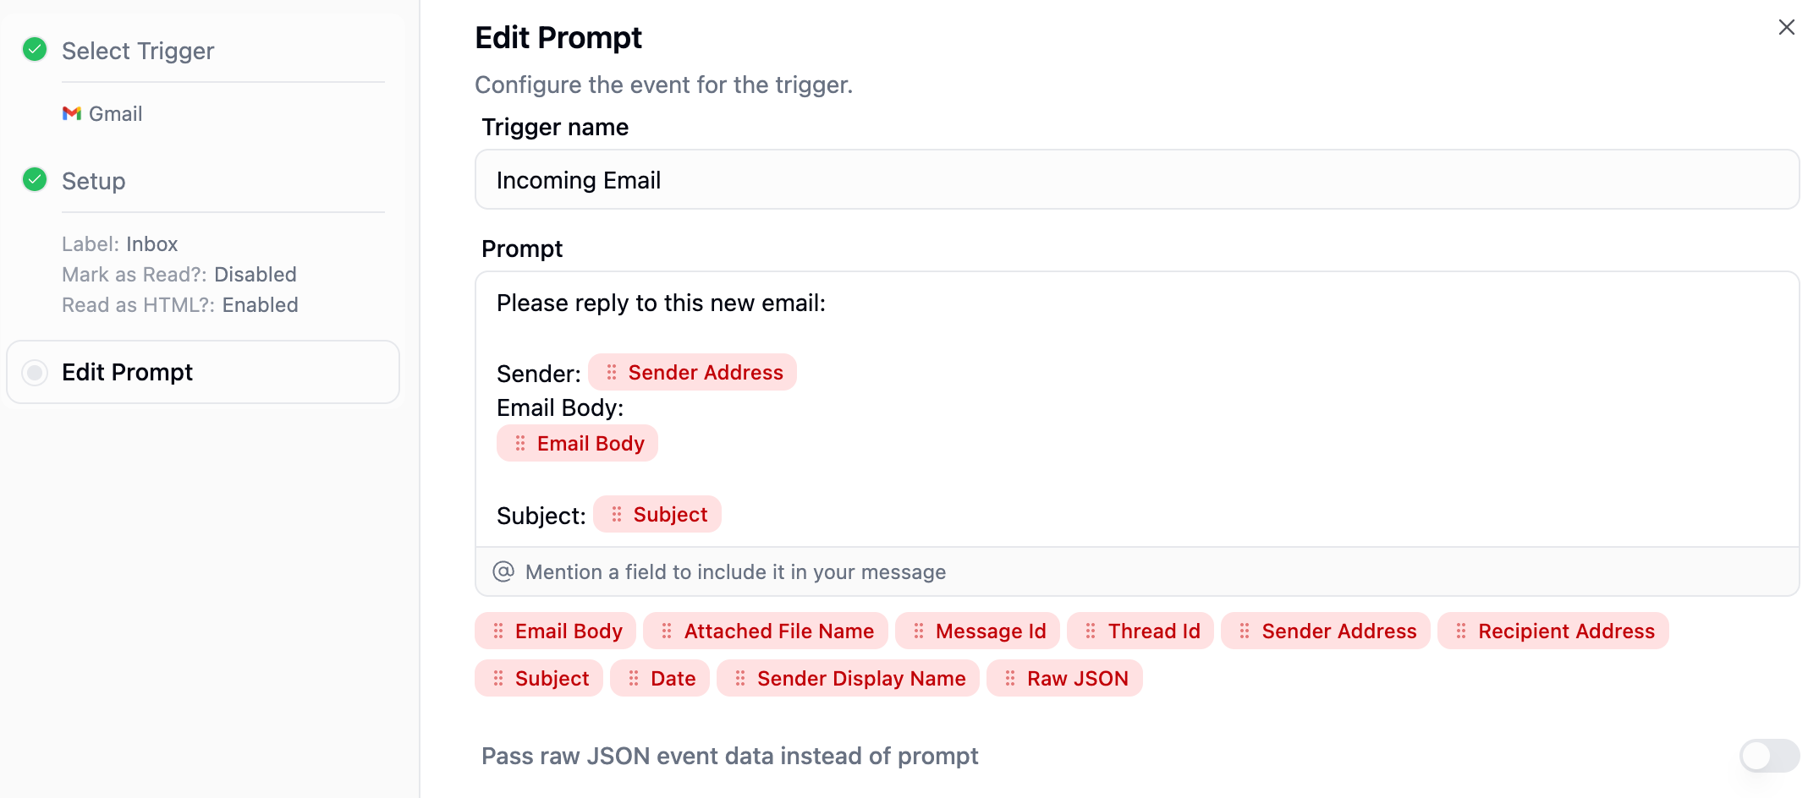
Task: Click the drag handle on the Sender Address chip
Action: (610, 372)
